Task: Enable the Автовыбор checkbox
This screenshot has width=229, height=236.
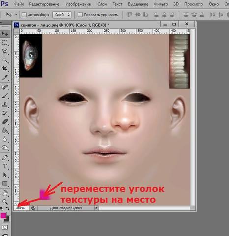Action: (24, 15)
